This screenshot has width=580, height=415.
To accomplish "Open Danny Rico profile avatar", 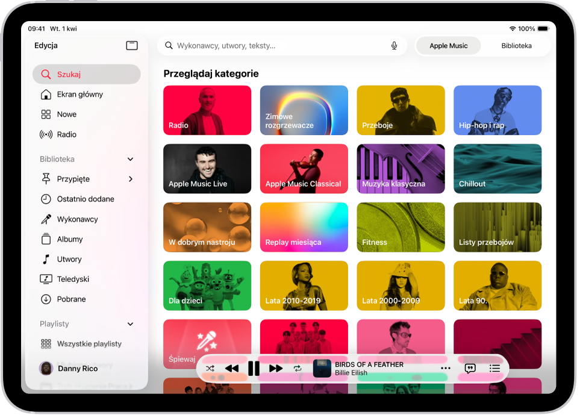I will click(x=46, y=369).
